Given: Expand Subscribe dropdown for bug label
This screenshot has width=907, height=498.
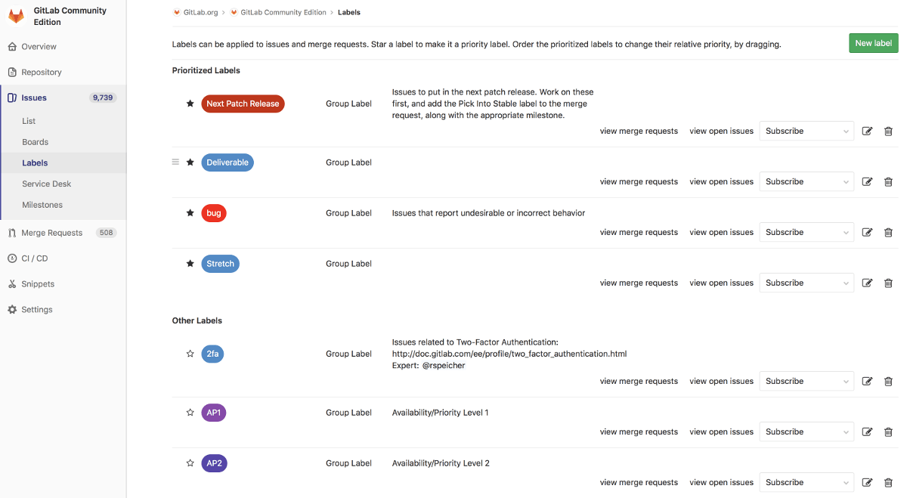Looking at the screenshot, I should point(806,233).
